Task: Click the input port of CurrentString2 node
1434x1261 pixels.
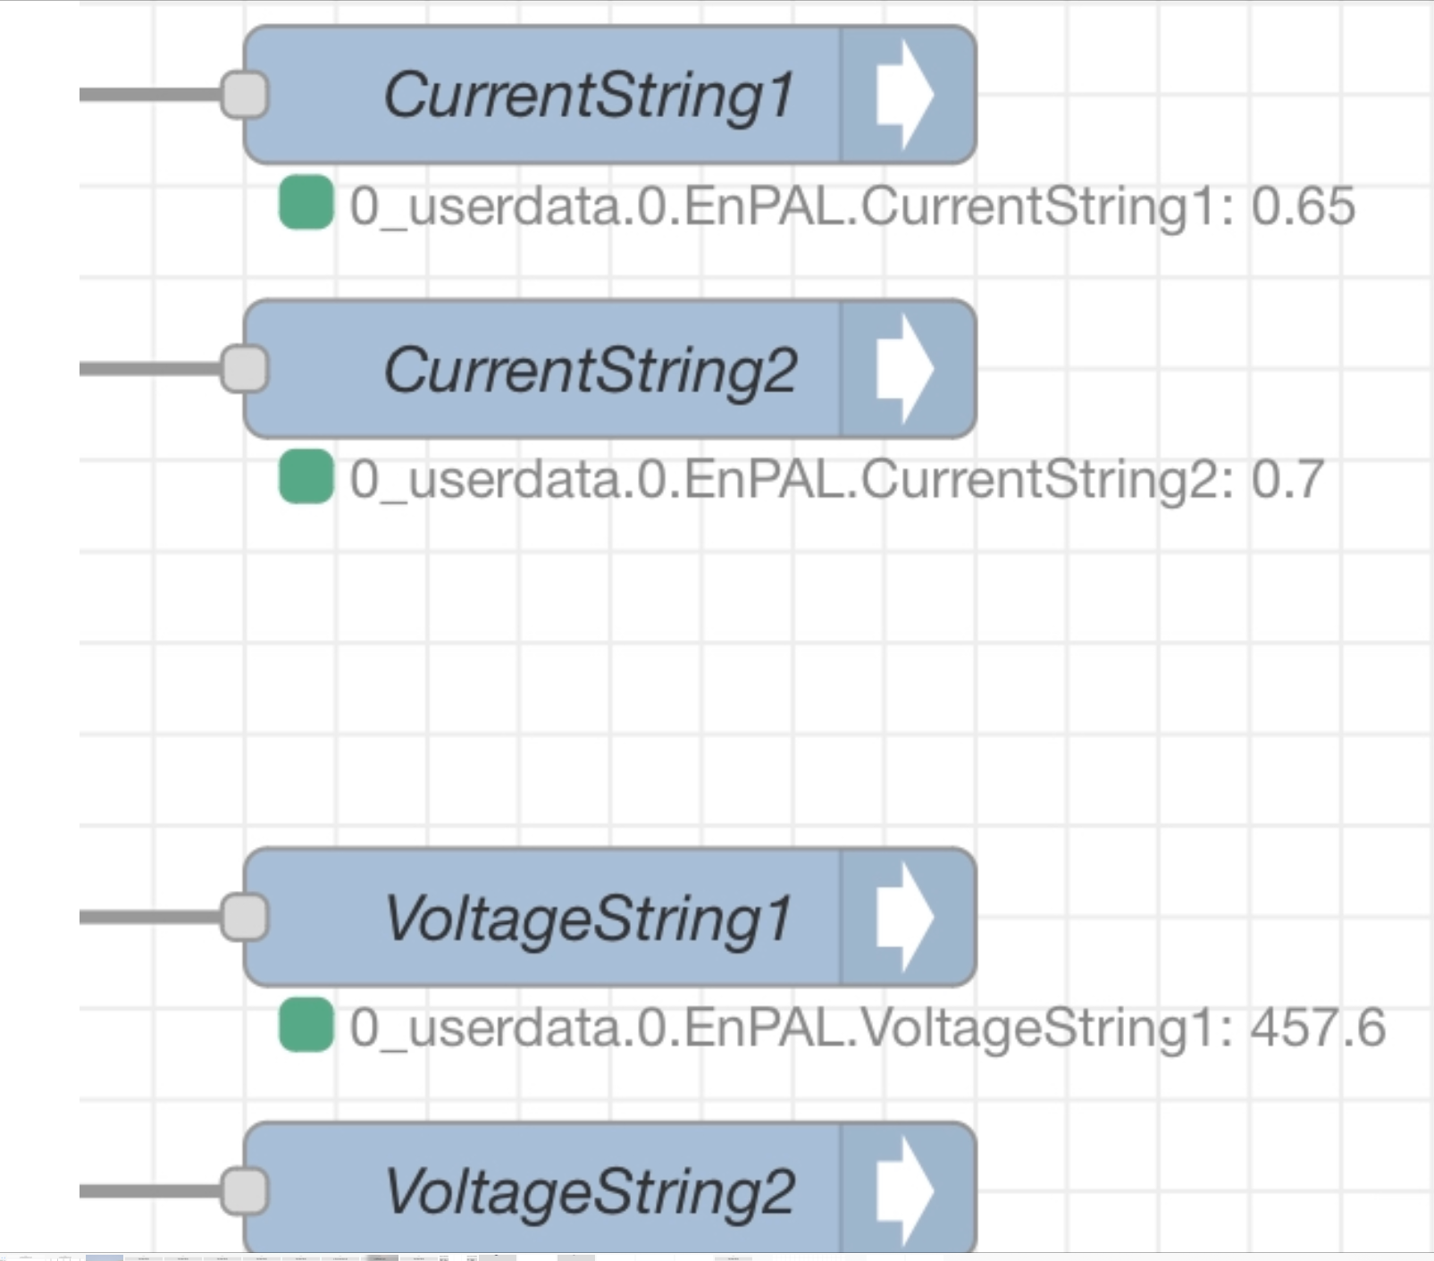Action: pos(245,369)
